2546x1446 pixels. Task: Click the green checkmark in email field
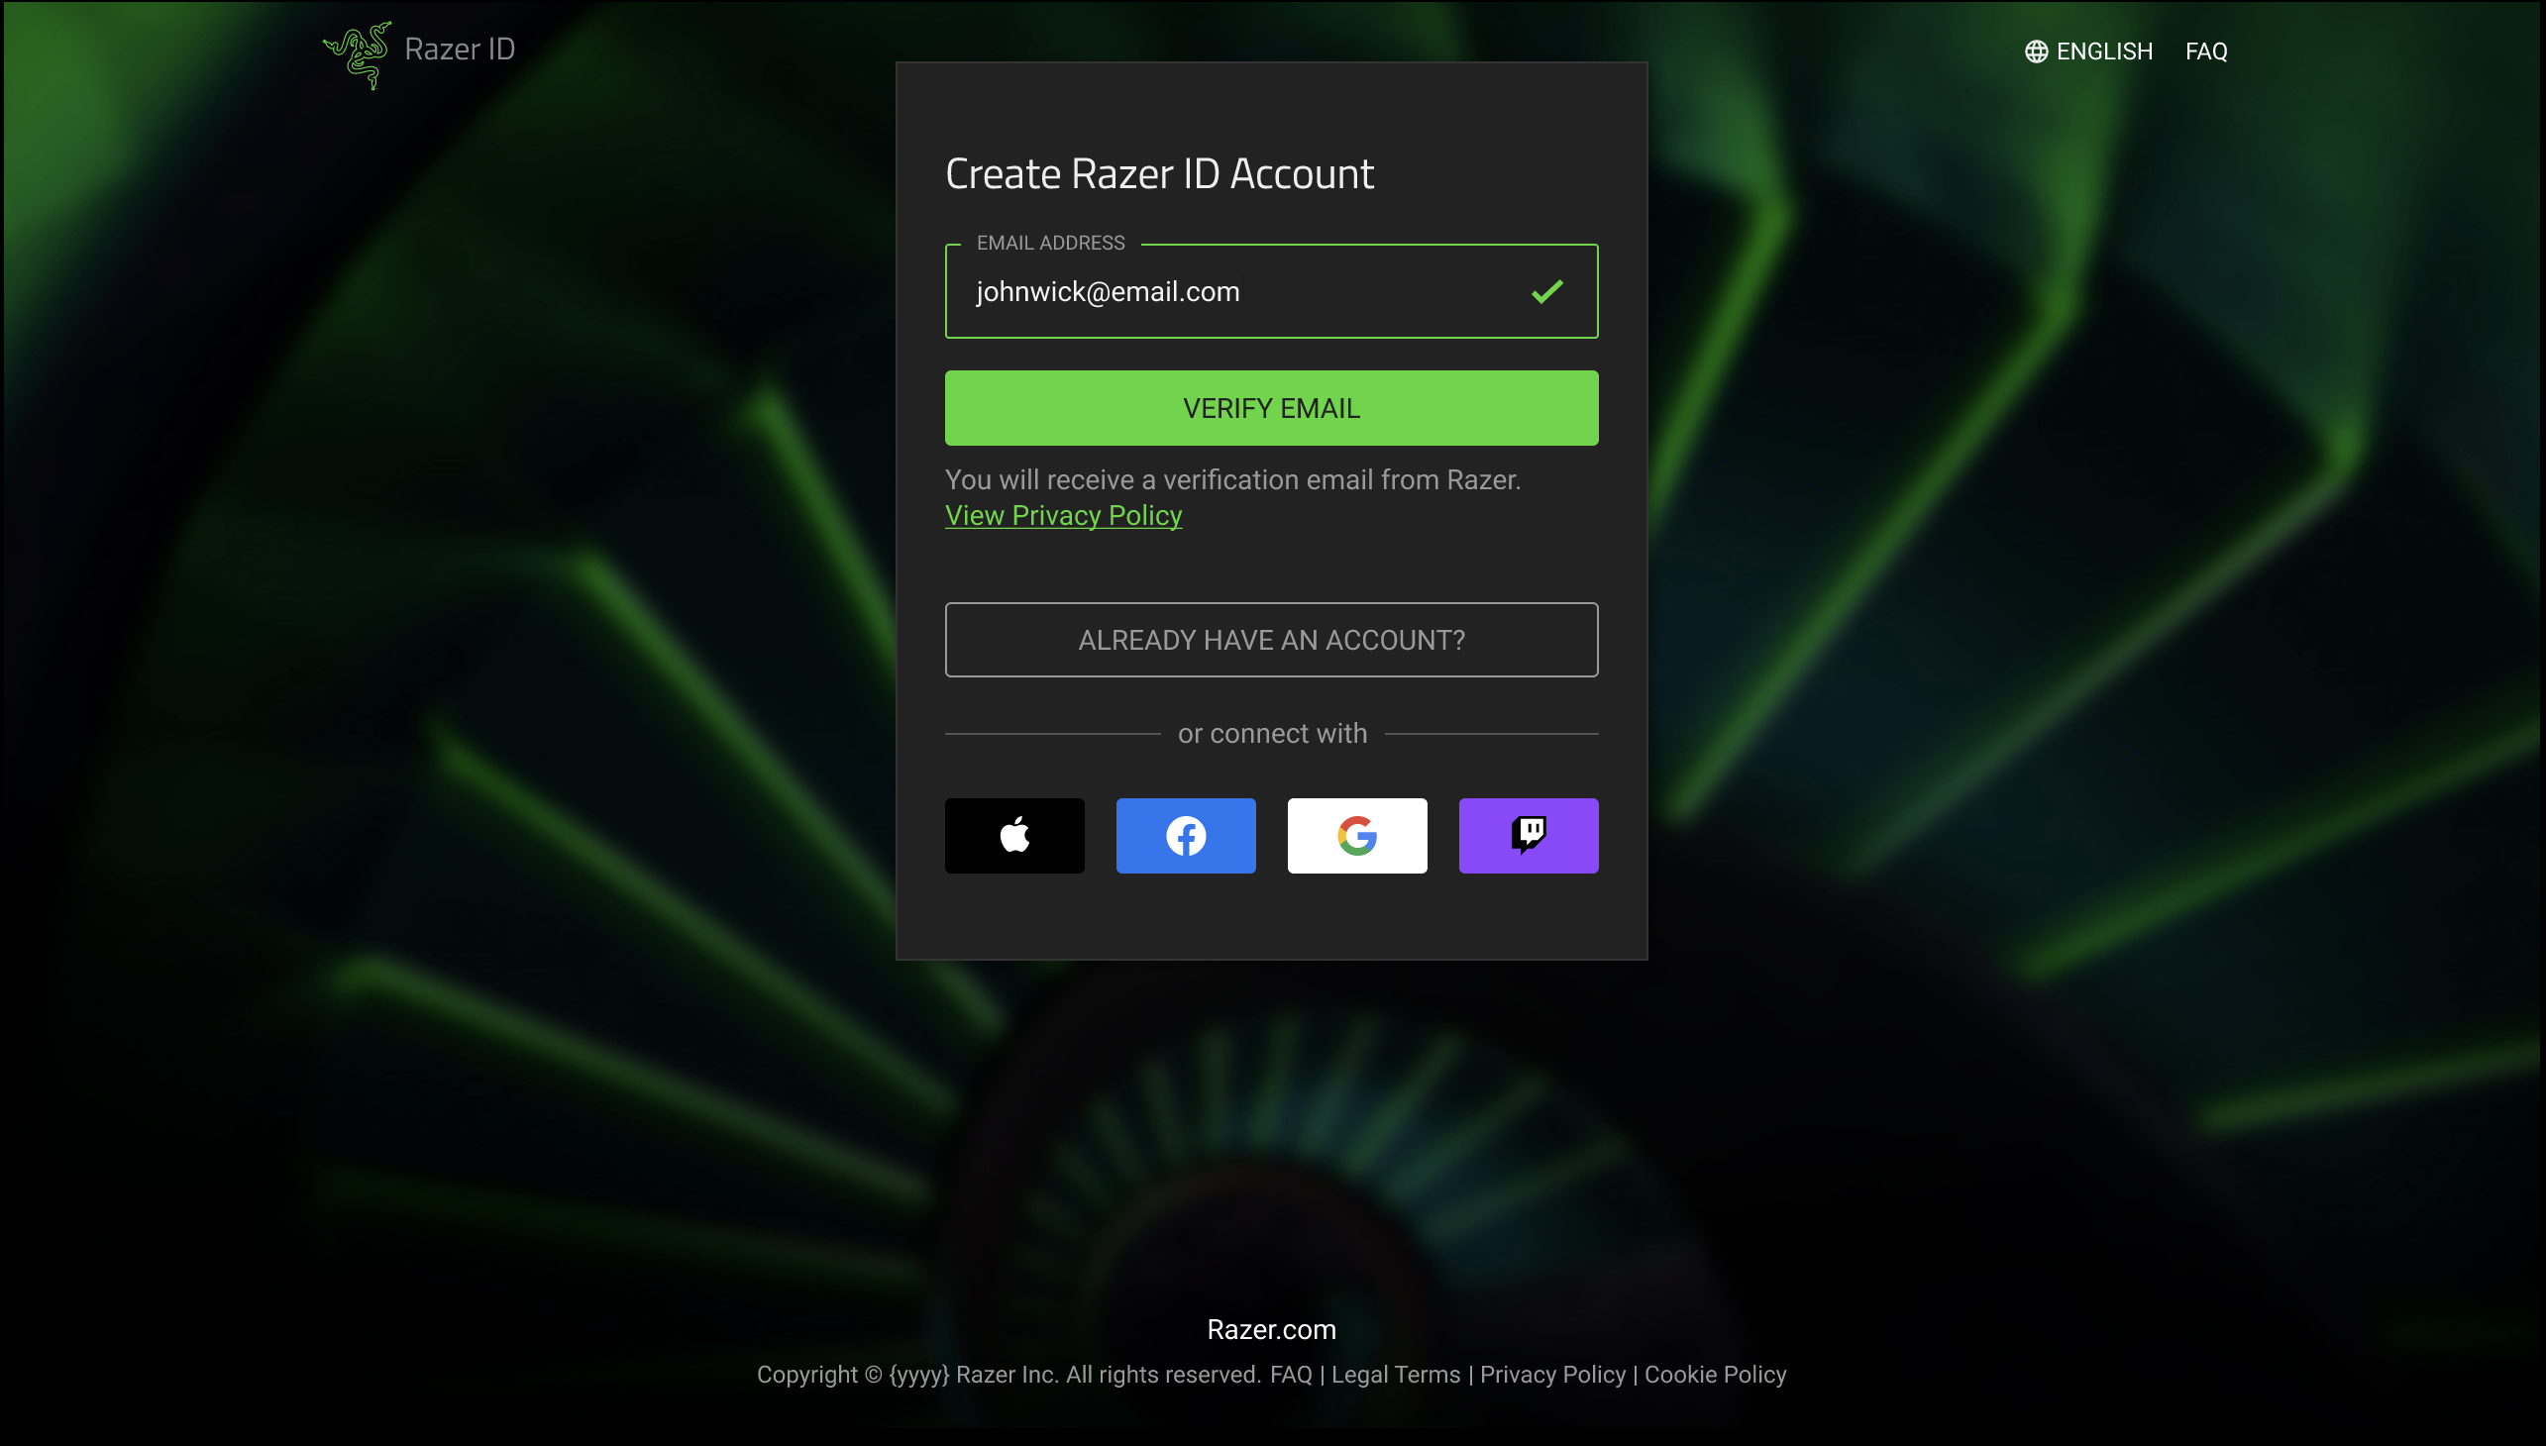click(1546, 291)
